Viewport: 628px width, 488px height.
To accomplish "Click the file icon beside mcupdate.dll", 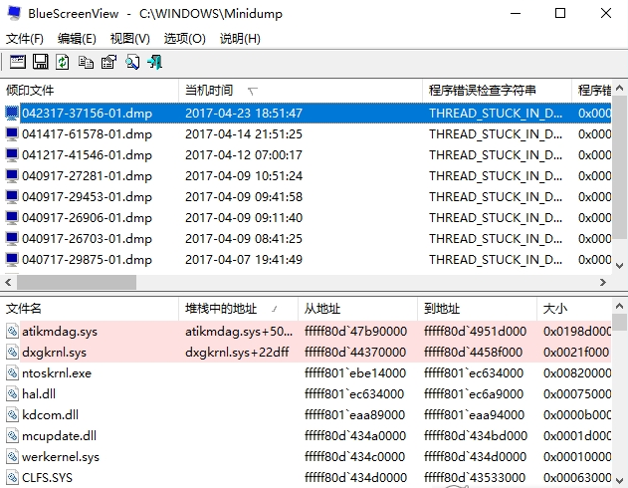I will (x=12, y=435).
